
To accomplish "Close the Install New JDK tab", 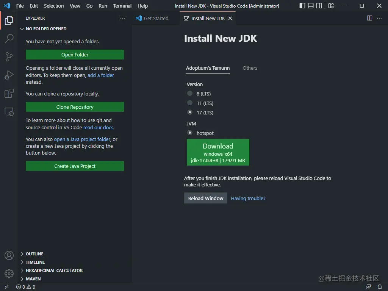I will point(230,18).
